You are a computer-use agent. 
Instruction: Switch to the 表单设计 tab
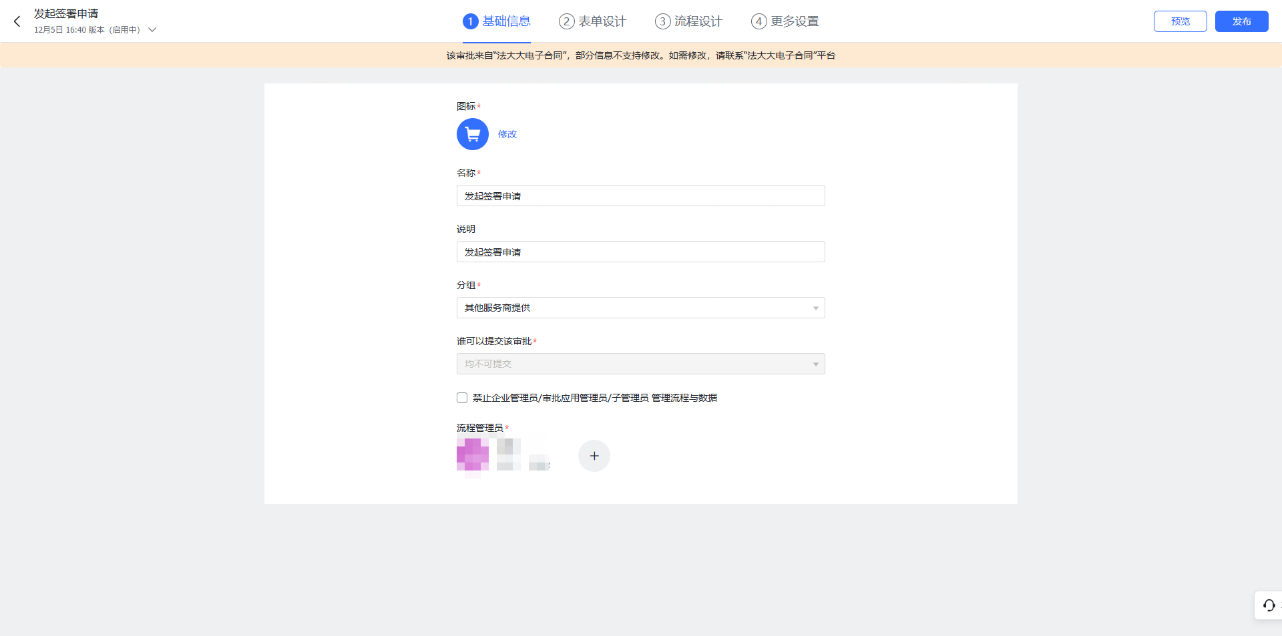point(593,21)
